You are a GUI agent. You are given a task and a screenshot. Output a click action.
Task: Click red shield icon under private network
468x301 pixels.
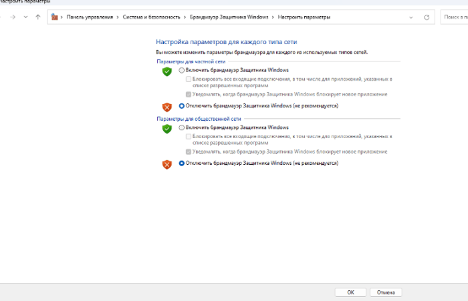point(167,107)
